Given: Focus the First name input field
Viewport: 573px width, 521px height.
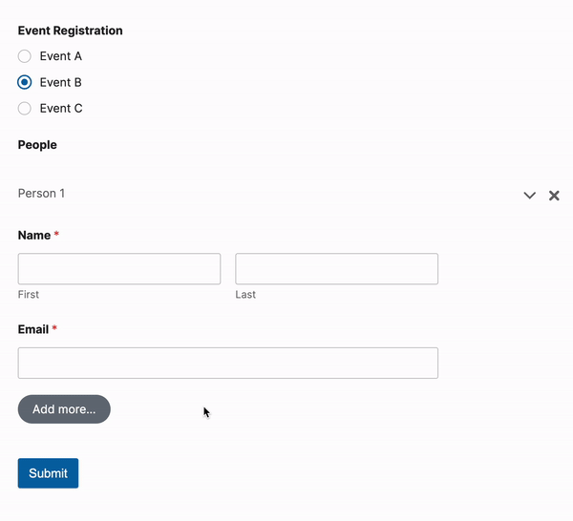Looking at the screenshot, I should pos(119,269).
